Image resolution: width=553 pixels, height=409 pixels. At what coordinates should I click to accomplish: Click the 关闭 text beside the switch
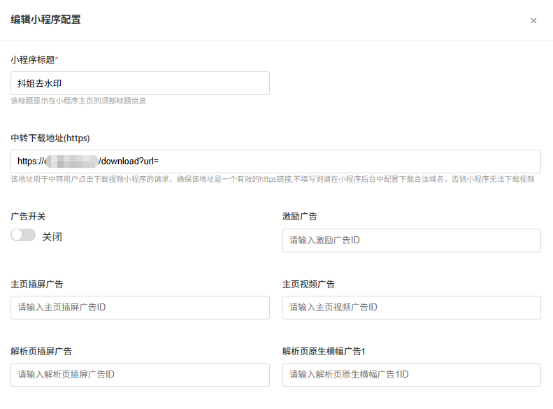pyautogui.click(x=52, y=237)
